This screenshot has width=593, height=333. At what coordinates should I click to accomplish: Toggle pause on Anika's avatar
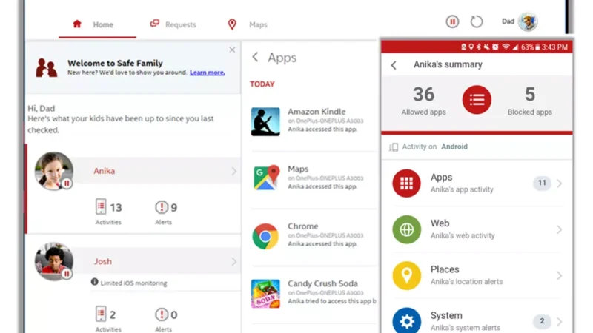(x=67, y=184)
